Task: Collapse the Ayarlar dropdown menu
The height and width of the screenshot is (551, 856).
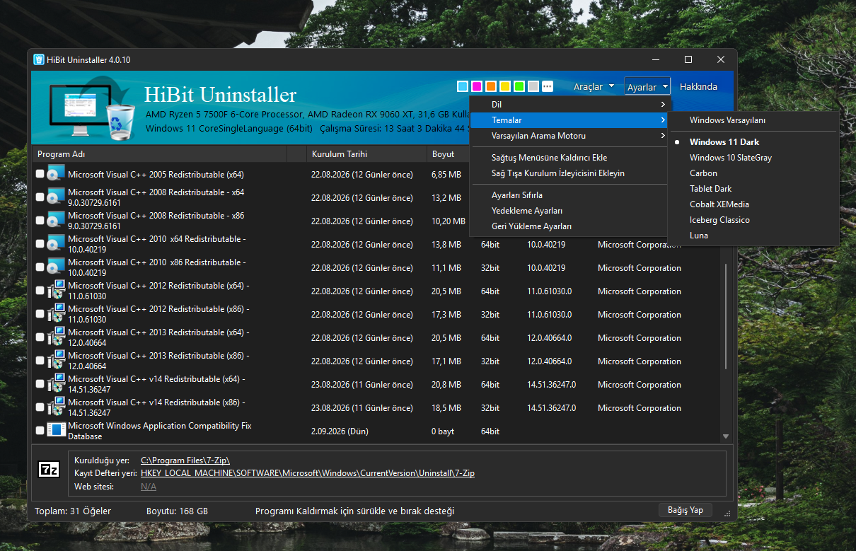Action: (x=647, y=87)
